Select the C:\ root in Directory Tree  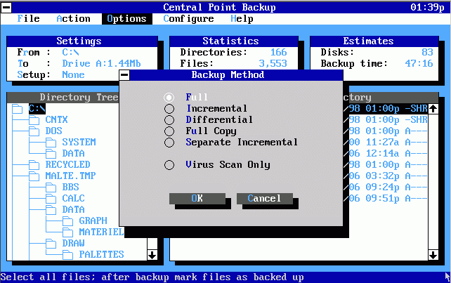[37, 109]
